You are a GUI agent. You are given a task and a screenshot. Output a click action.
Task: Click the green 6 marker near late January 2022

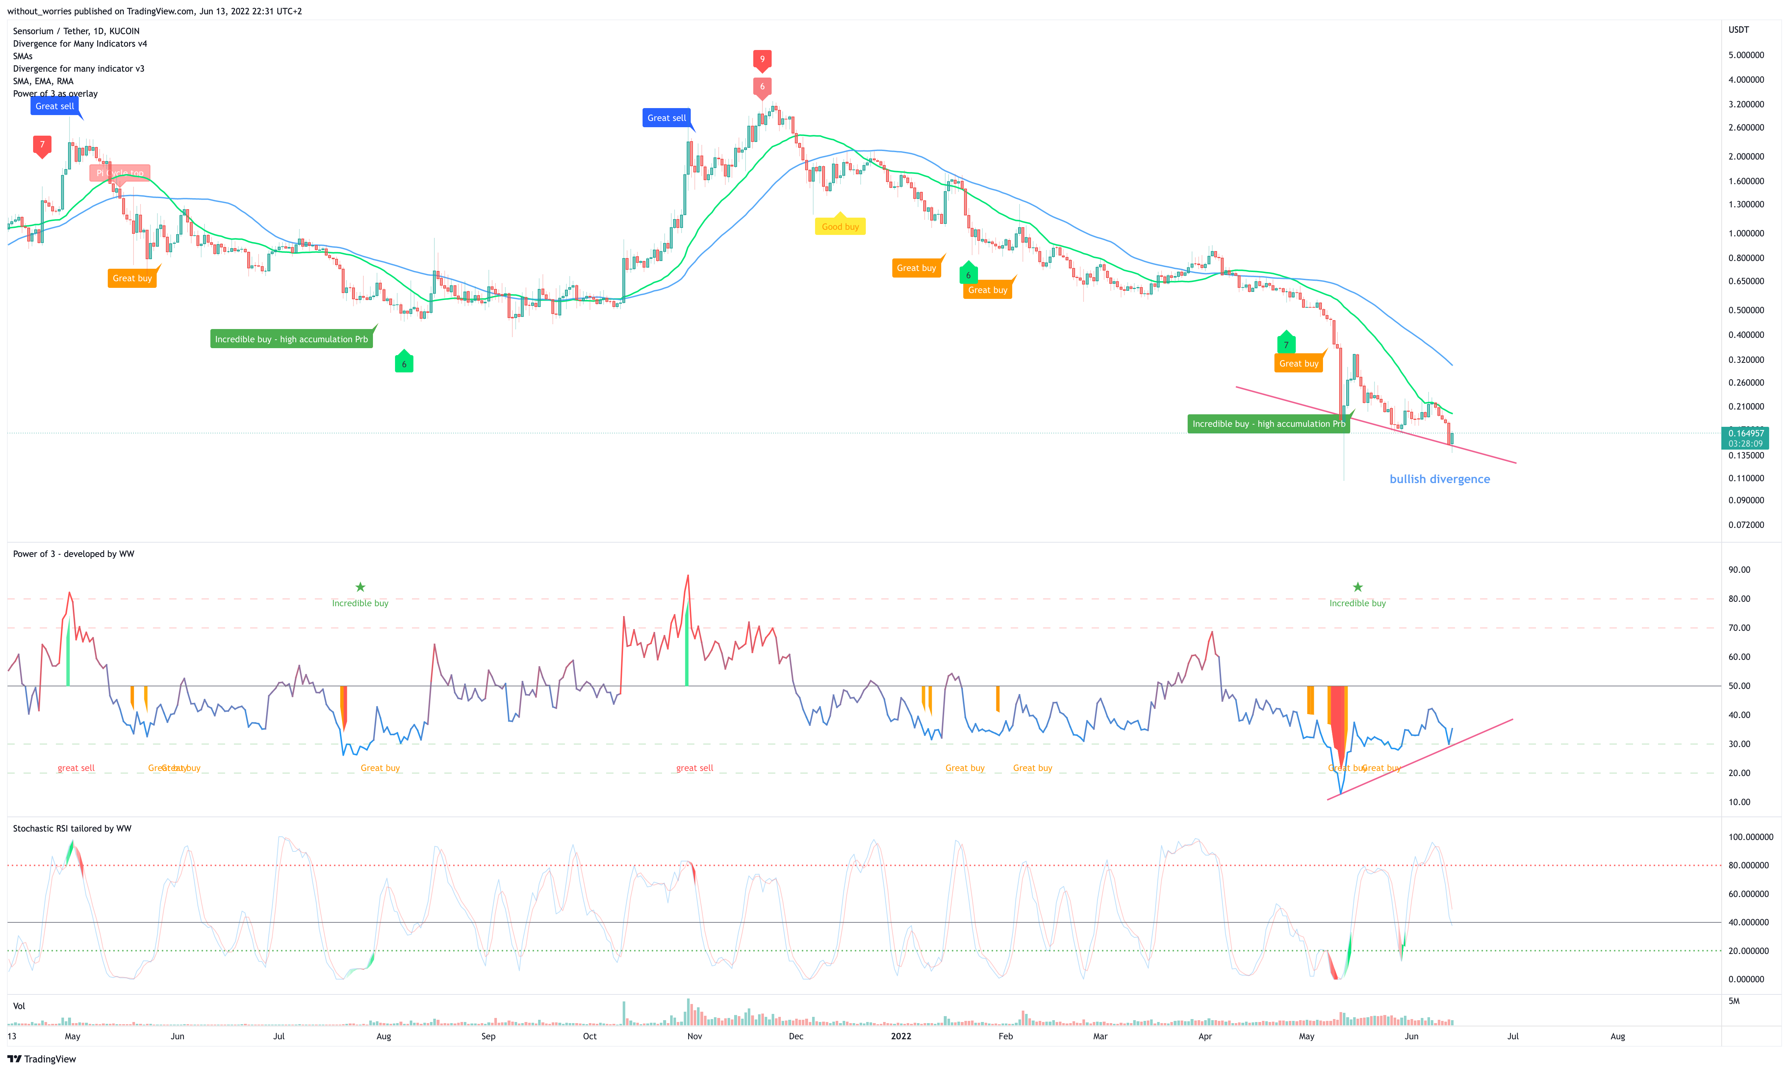(x=968, y=273)
